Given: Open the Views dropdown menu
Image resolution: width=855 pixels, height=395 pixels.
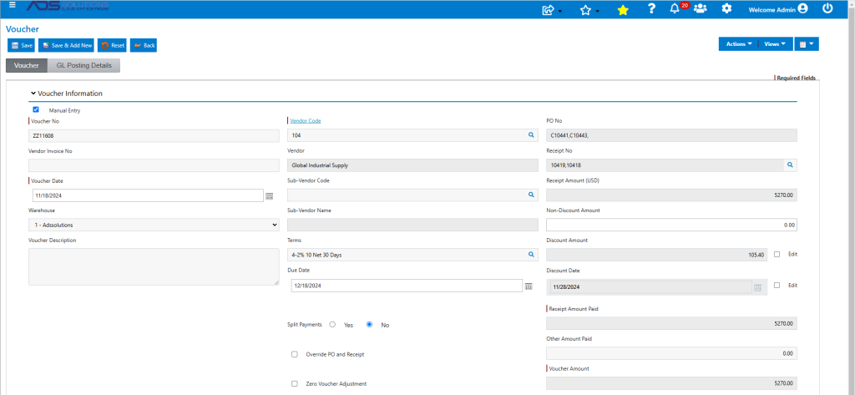Looking at the screenshot, I should (x=775, y=43).
